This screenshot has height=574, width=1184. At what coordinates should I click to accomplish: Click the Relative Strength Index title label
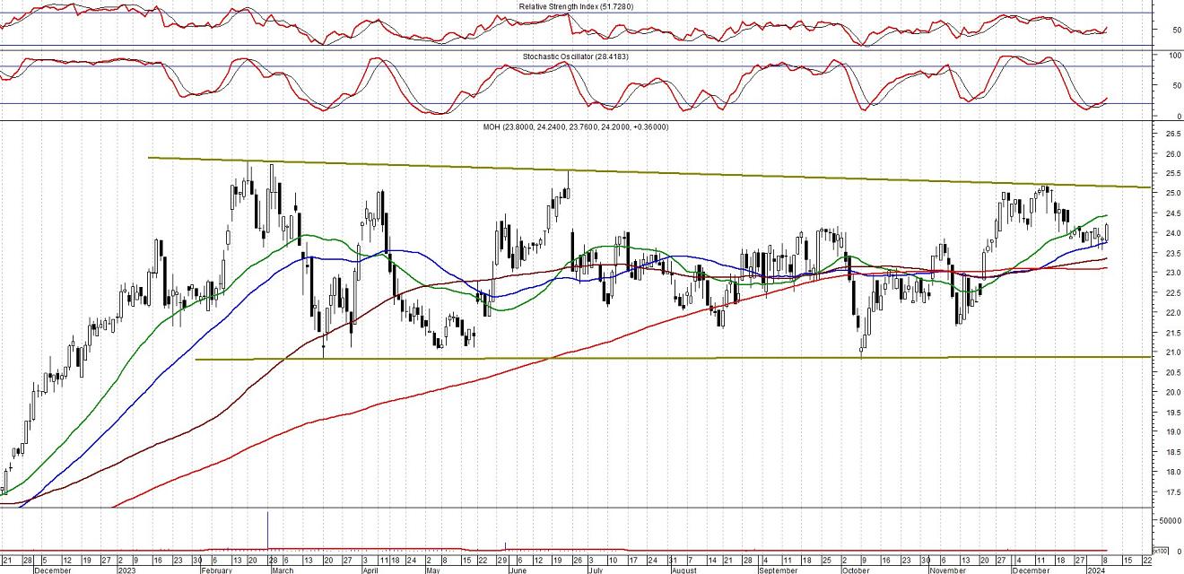tap(582, 7)
